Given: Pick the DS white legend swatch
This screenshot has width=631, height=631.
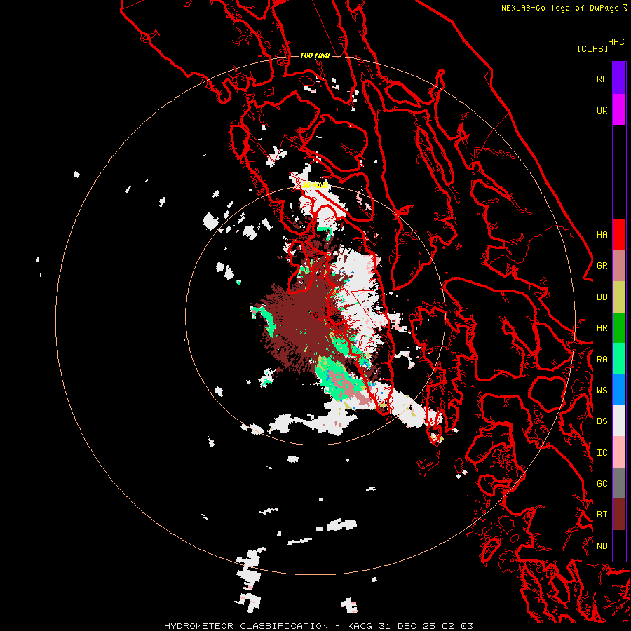Looking at the screenshot, I should point(619,421).
